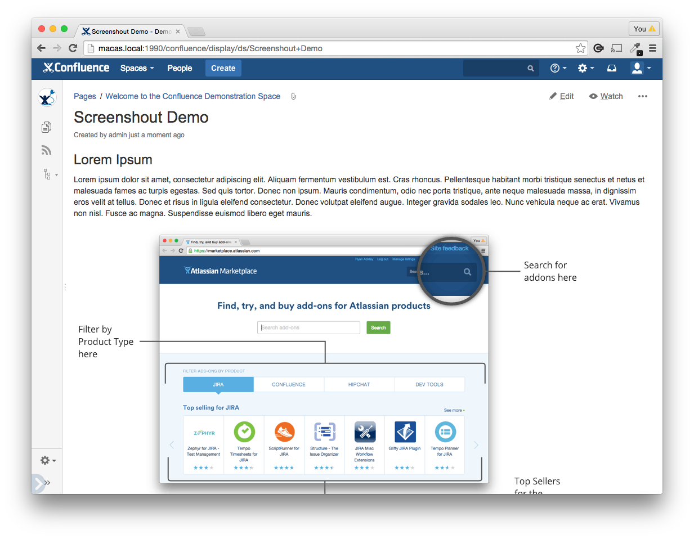
Task: Click the attachments paperclip icon
Action: point(293,96)
